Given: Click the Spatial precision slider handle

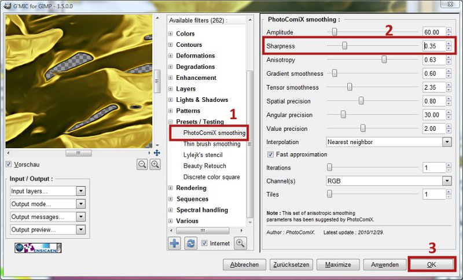Looking at the screenshot, I should click(x=361, y=101).
